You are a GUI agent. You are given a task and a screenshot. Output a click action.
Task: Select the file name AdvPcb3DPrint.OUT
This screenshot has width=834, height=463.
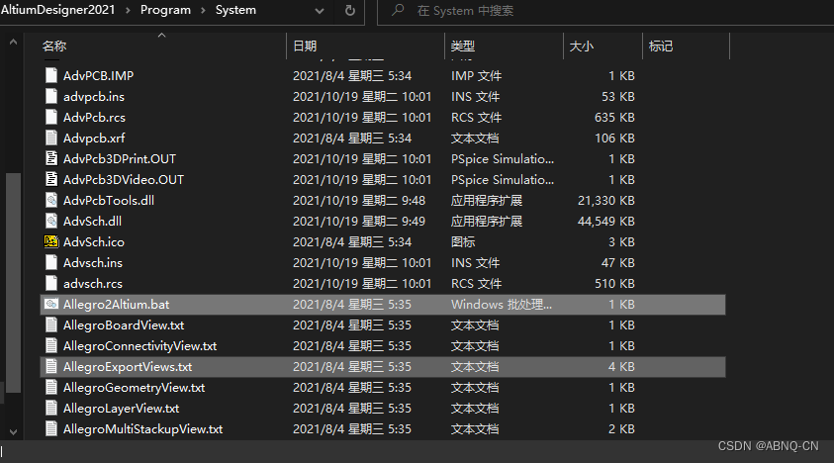click(x=120, y=158)
